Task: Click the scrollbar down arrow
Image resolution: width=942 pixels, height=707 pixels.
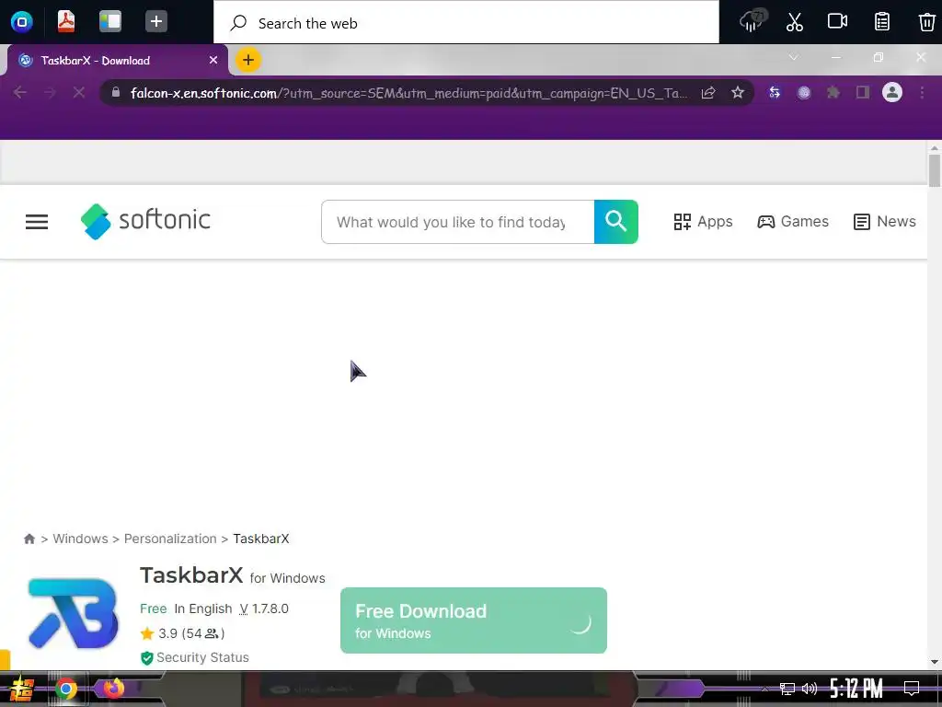Action: tap(935, 662)
